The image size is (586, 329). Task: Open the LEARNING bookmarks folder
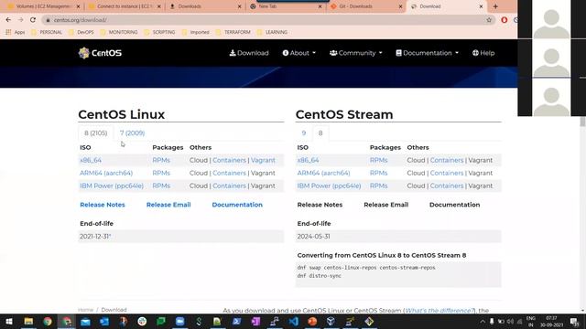click(x=273, y=32)
